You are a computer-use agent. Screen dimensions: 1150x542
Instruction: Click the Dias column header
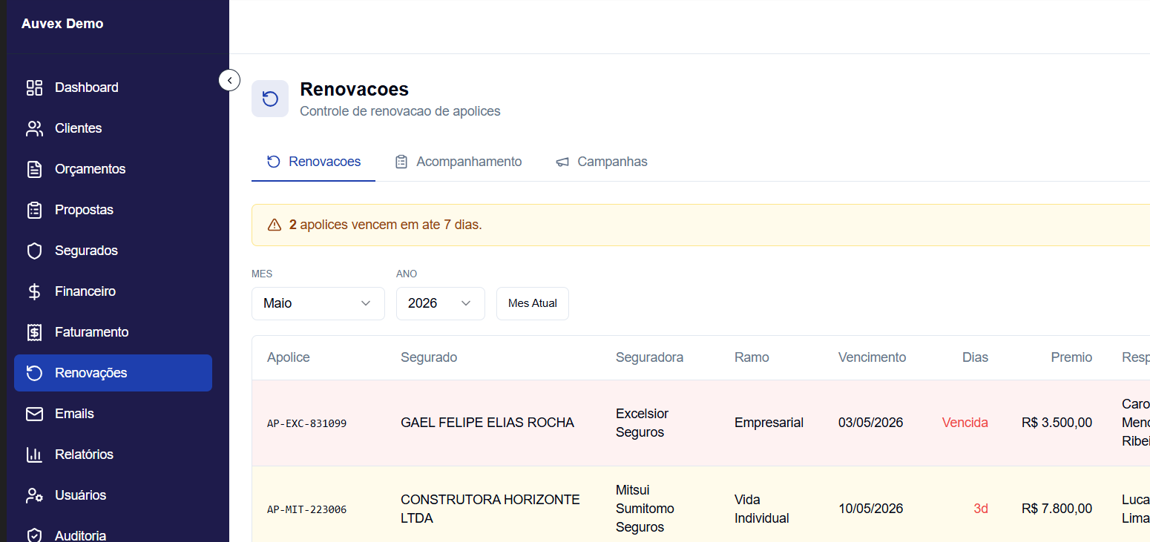(975, 357)
